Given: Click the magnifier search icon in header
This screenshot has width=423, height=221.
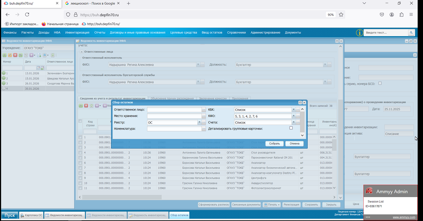Looking at the screenshot, I should 411,33.
